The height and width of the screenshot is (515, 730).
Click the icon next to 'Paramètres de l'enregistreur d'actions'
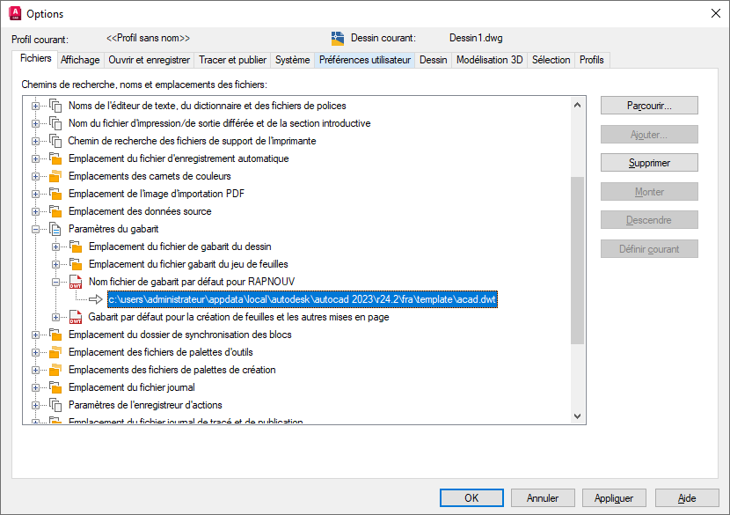point(55,405)
